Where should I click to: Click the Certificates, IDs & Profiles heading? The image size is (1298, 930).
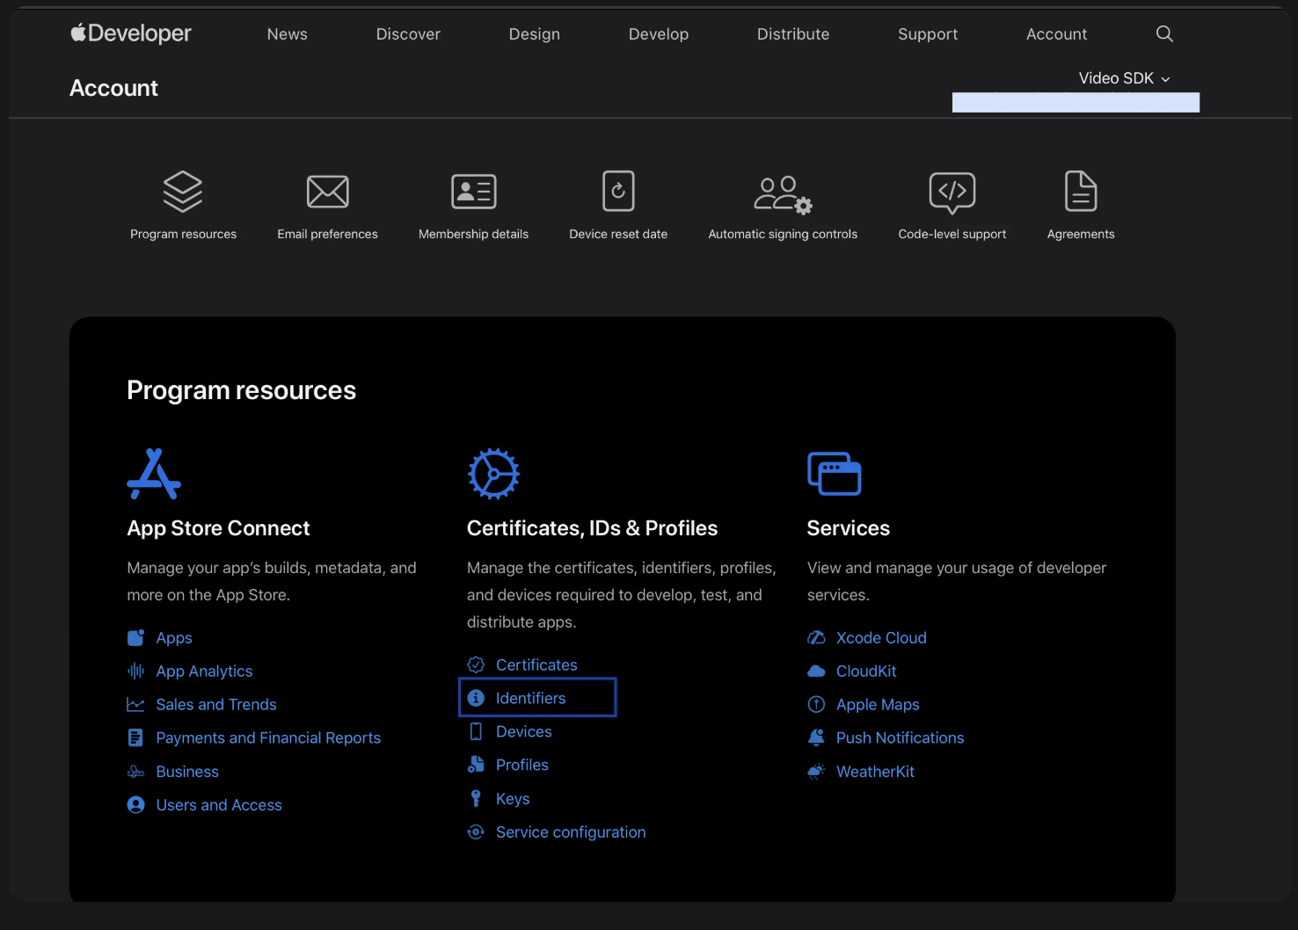click(x=592, y=528)
